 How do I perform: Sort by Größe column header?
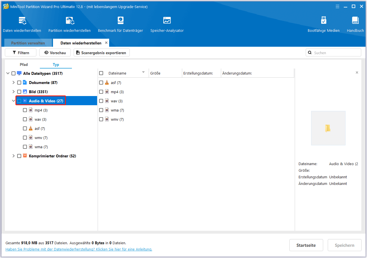pos(165,73)
